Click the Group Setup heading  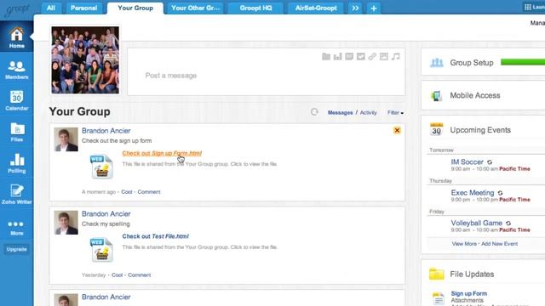[472, 63]
